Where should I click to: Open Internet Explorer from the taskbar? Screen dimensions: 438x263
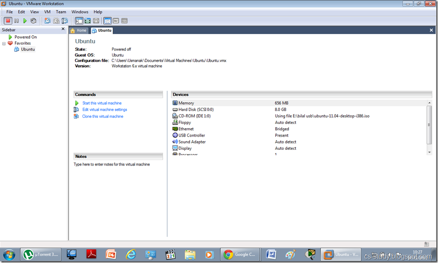pos(131,254)
